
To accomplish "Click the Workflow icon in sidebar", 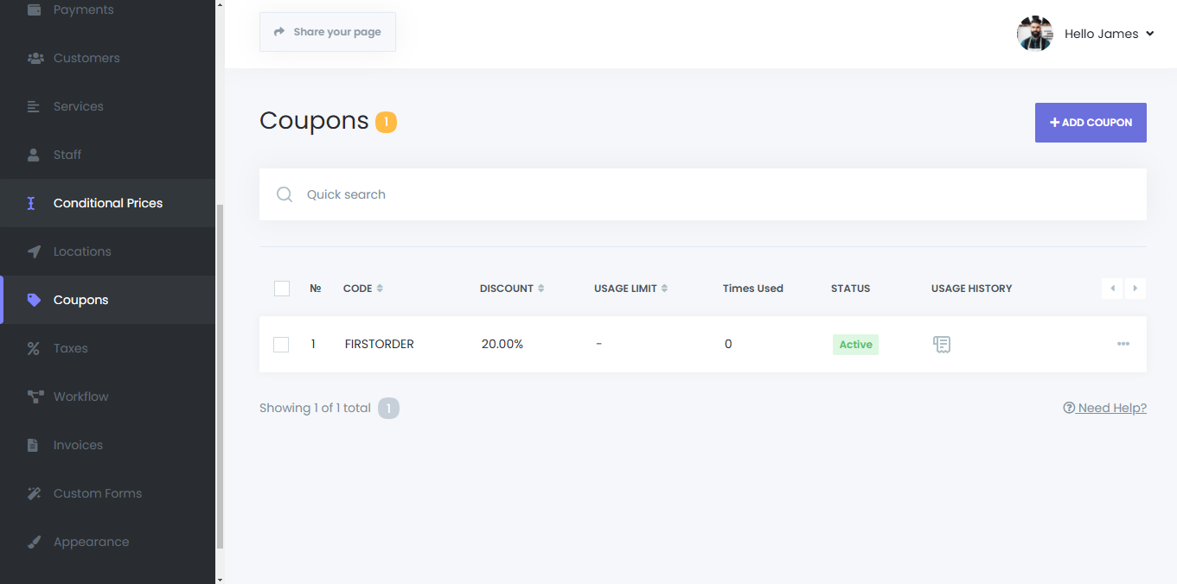I will pyautogui.click(x=35, y=397).
